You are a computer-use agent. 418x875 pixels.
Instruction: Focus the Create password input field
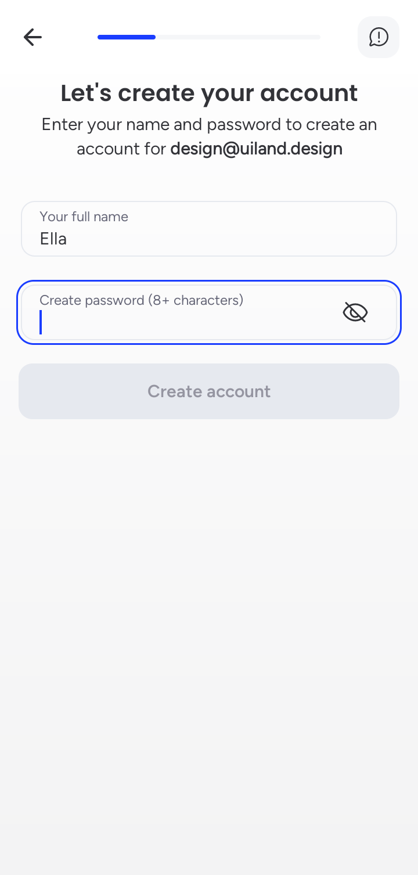209,312
